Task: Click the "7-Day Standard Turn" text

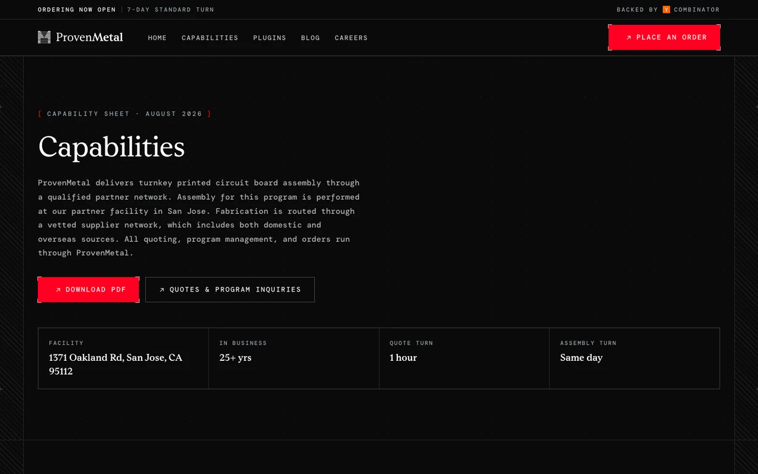Action: pyautogui.click(x=171, y=9)
